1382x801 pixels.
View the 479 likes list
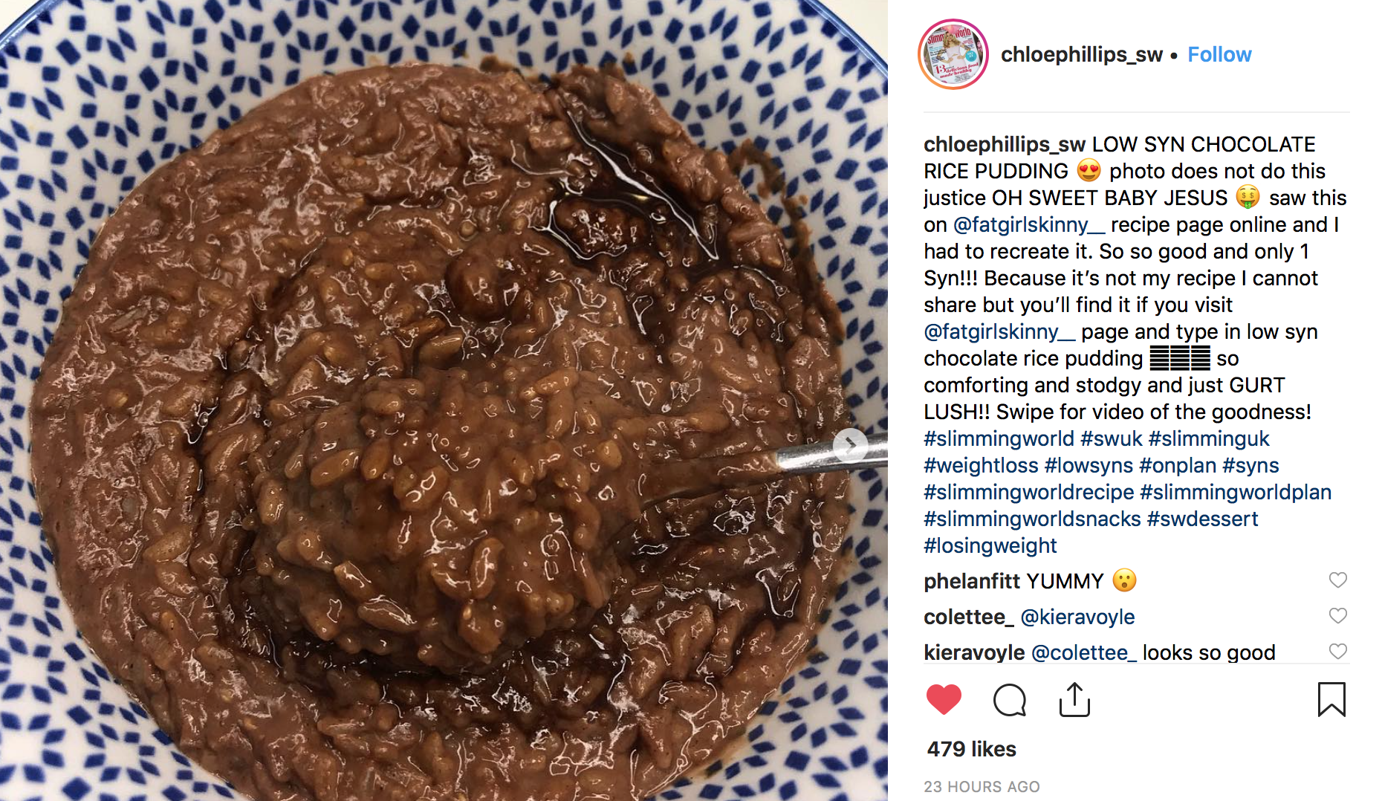(971, 749)
